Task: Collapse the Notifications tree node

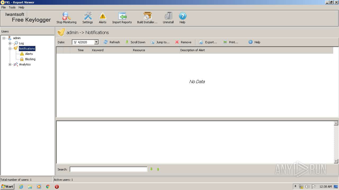Action: coord(10,49)
